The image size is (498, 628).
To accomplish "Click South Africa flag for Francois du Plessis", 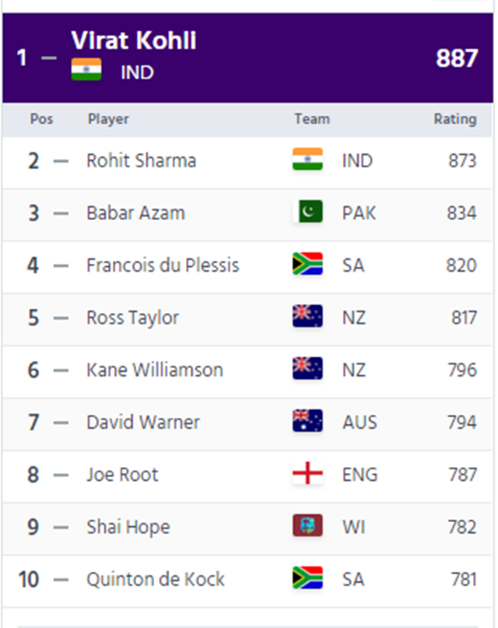I will [307, 264].
